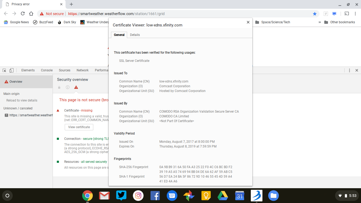361x203 pixels.
Task: Open Facebook from the shelf
Action: coord(155,196)
